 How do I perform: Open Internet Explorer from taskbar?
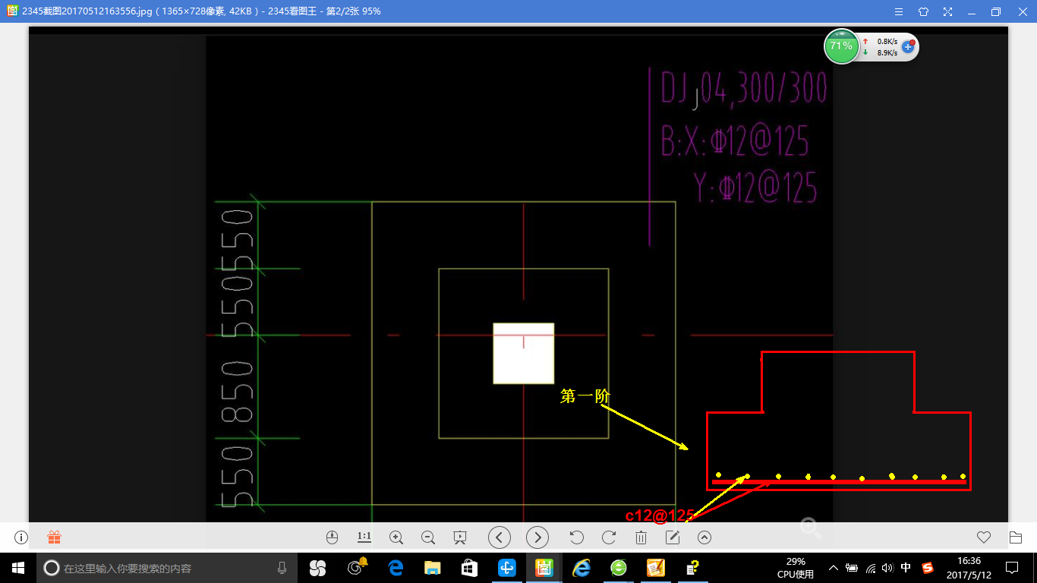[x=582, y=567]
